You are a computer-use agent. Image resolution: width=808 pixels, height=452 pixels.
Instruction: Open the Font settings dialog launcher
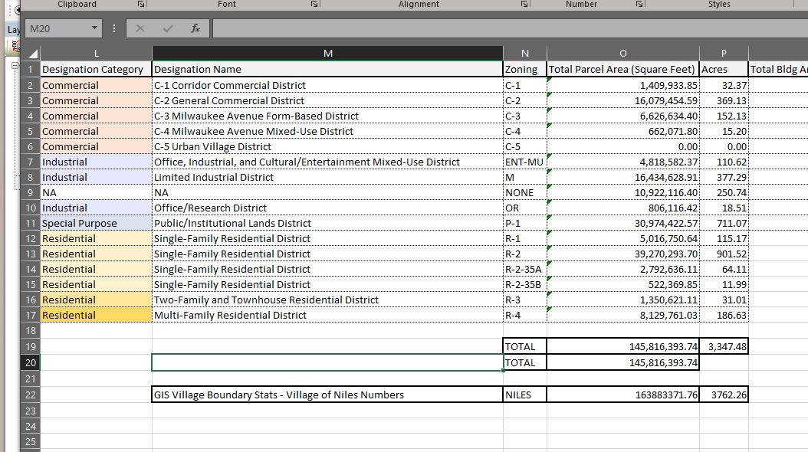pyautogui.click(x=314, y=5)
